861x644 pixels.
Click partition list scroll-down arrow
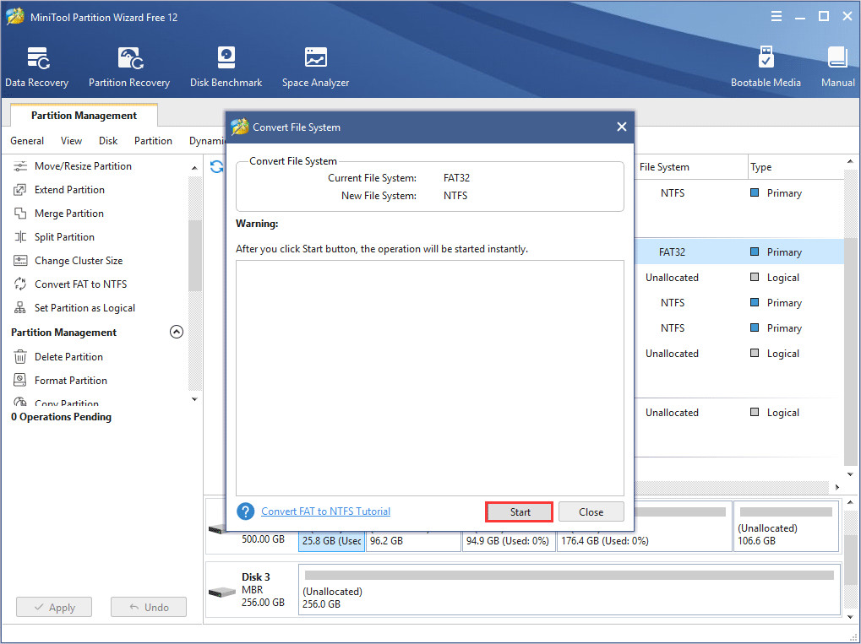[850, 474]
